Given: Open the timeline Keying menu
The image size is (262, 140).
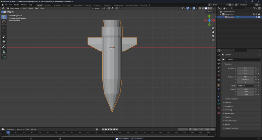Looking at the screenshot, I should (x=20, y=129).
